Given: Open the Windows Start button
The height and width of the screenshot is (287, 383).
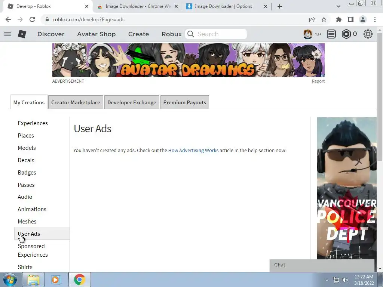Looking at the screenshot, I should point(10,280).
